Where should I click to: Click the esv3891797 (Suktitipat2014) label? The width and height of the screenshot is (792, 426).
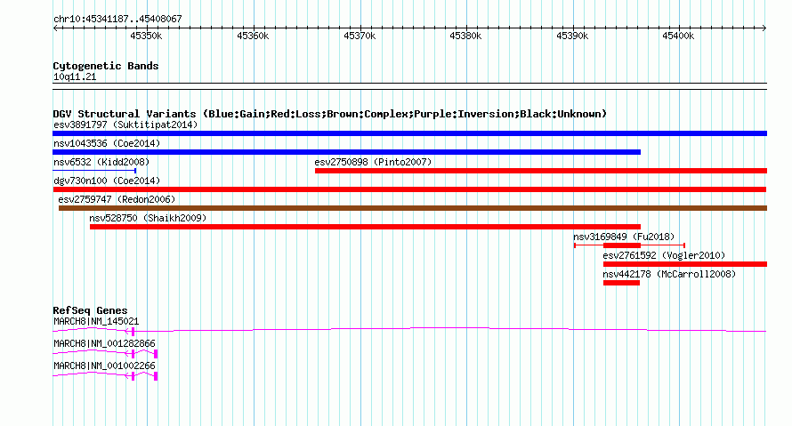point(125,125)
